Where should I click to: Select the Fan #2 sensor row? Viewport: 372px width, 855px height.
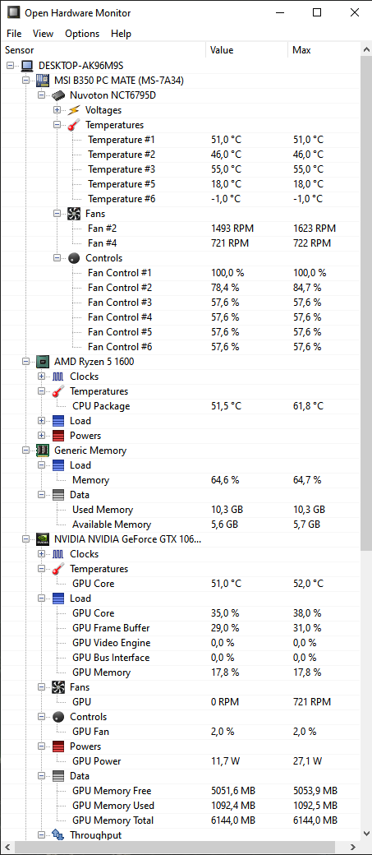point(181,229)
